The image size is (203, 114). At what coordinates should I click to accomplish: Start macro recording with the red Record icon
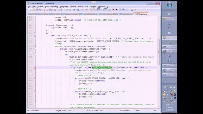click(x=113, y=10)
